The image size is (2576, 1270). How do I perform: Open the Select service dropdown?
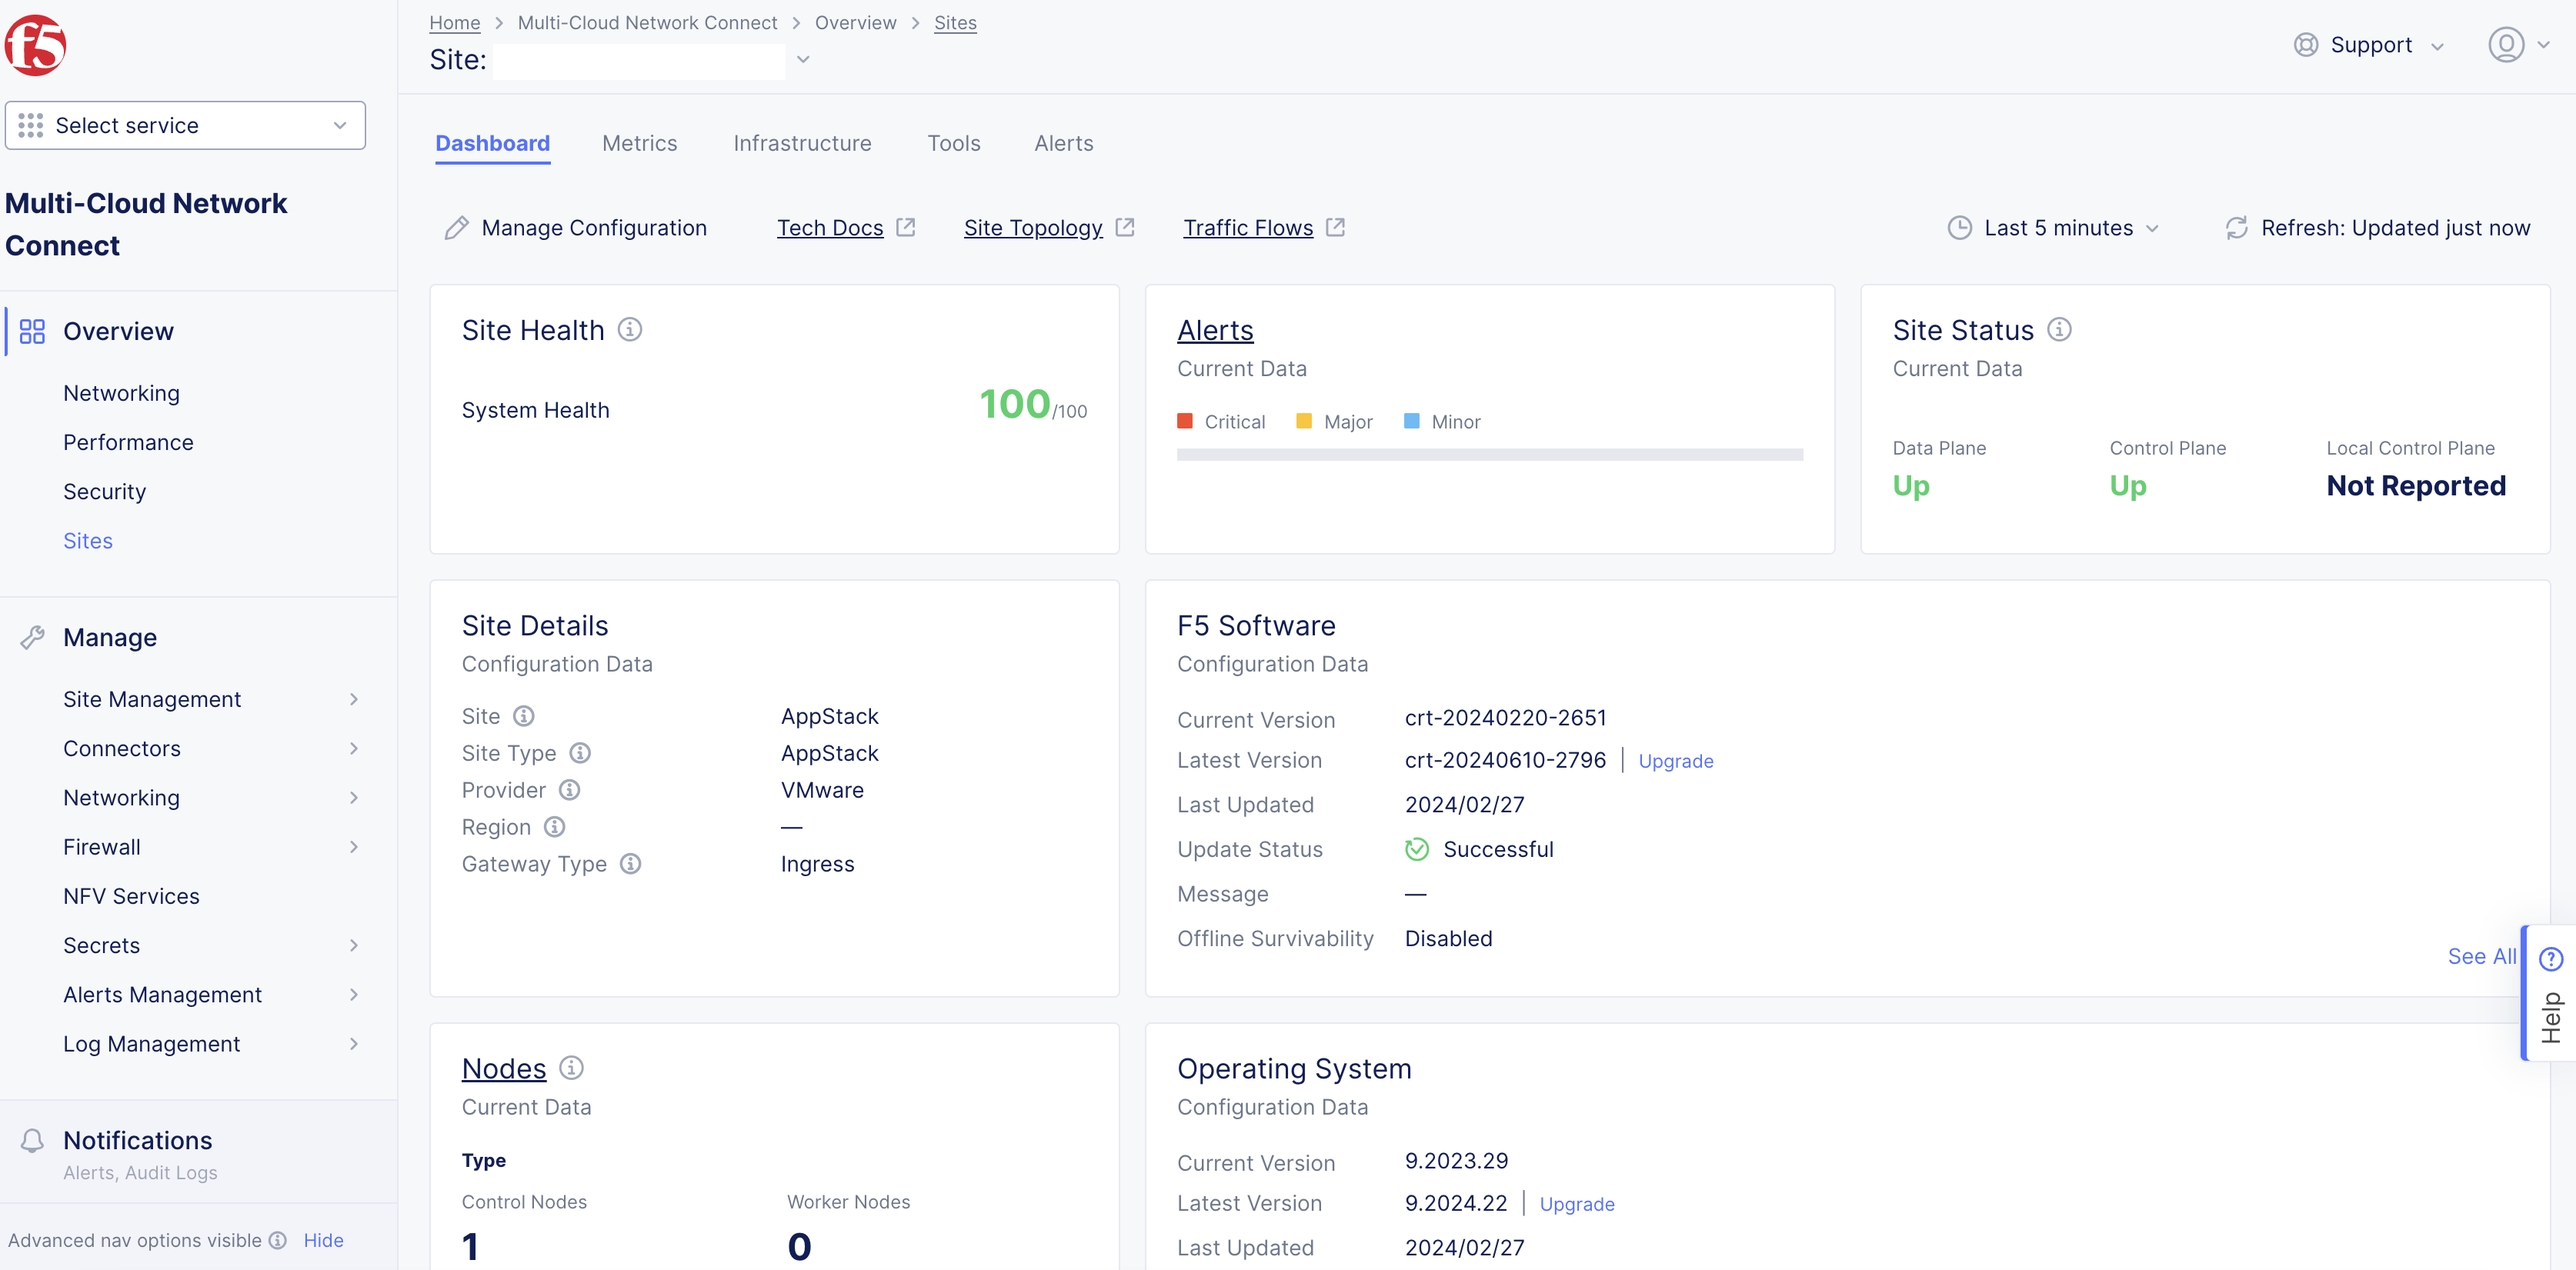coord(185,125)
